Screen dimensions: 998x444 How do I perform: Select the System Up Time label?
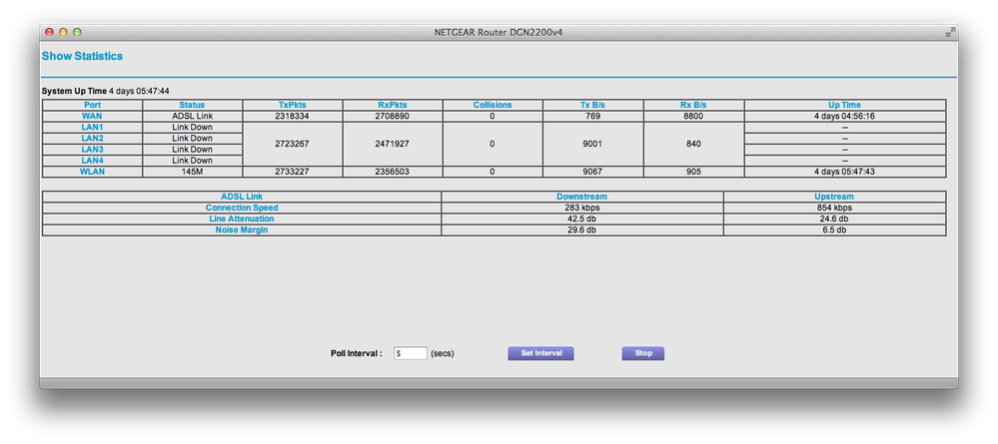coord(75,91)
